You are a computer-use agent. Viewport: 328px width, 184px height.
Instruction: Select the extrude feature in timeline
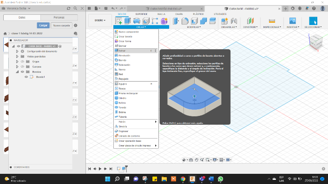tap(124, 168)
